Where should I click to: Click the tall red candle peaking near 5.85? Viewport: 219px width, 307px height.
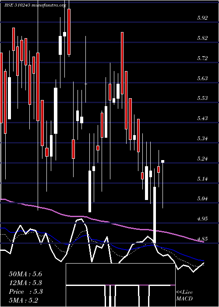click(x=122, y=63)
